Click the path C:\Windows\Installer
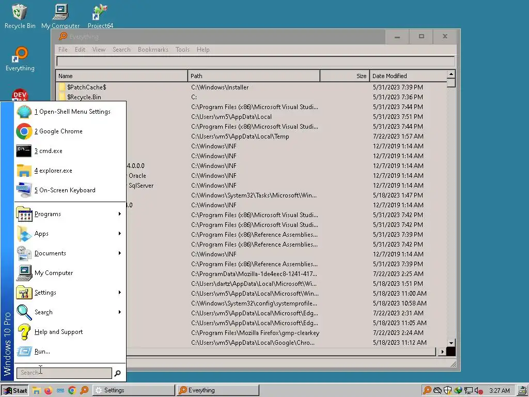 pos(220,87)
